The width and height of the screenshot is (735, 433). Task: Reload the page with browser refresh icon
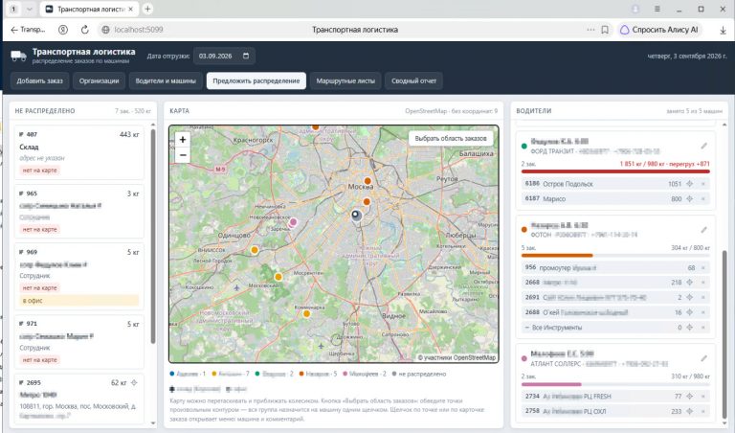tap(85, 30)
